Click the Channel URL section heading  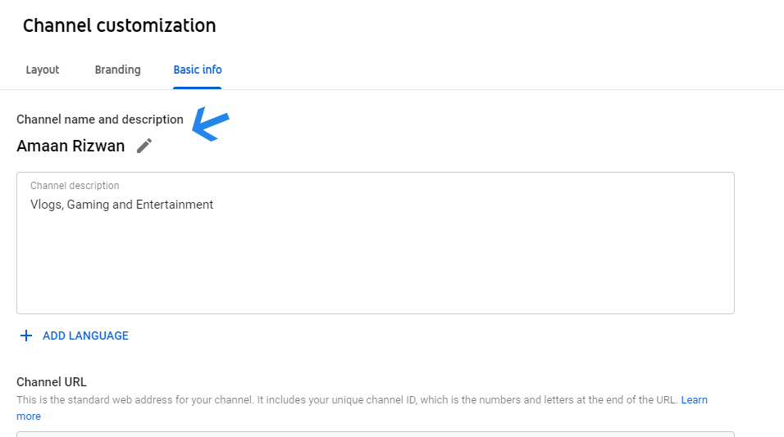pyautogui.click(x=52, y=382)
